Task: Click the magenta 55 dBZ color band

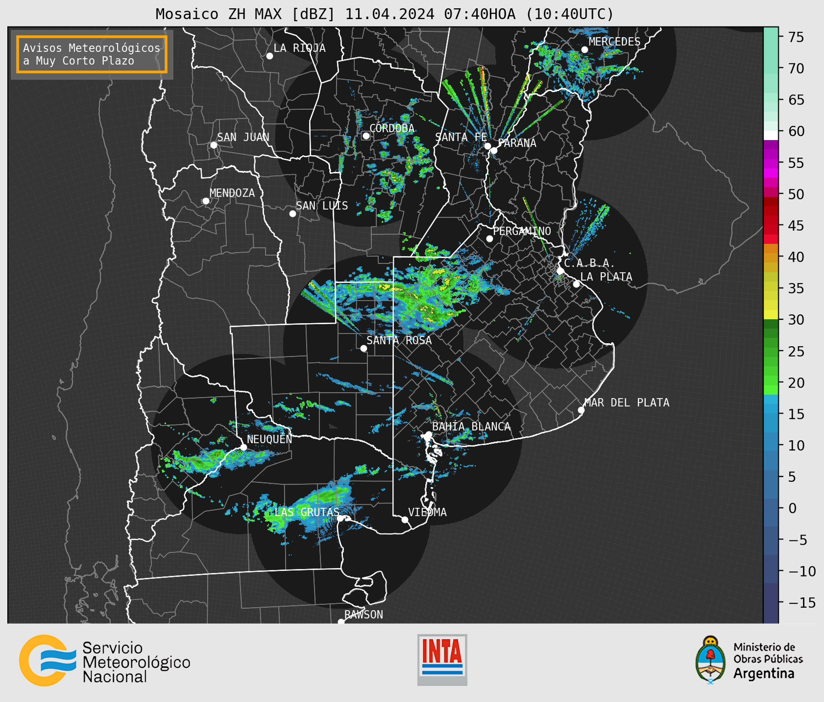Action: [x=771, y=164]
